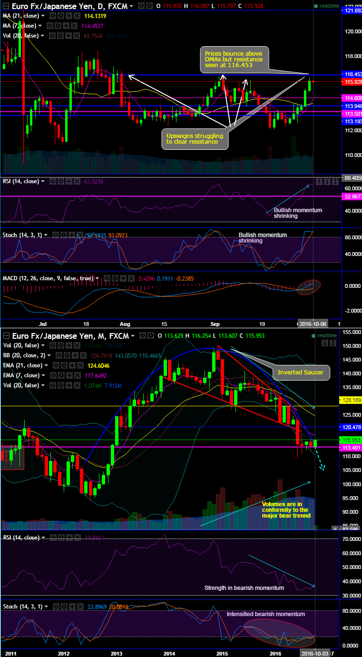Open the MACD indicator dropdown arrow
362x657 pixels.
coord(98,278)
